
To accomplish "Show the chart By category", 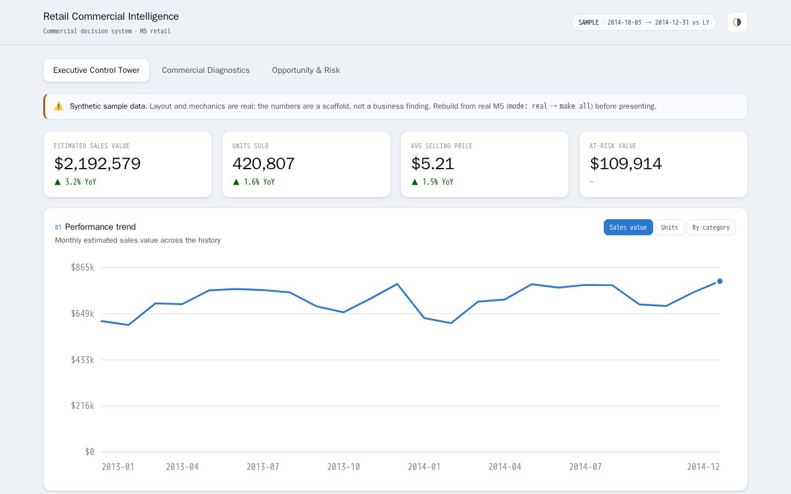I will point(711,227).
